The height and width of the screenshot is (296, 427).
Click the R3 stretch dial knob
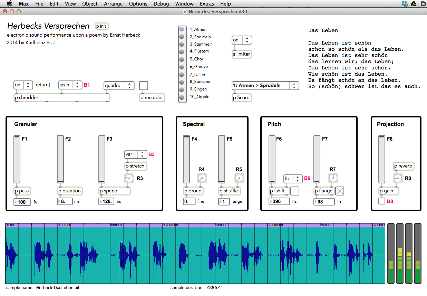point(129,178)
